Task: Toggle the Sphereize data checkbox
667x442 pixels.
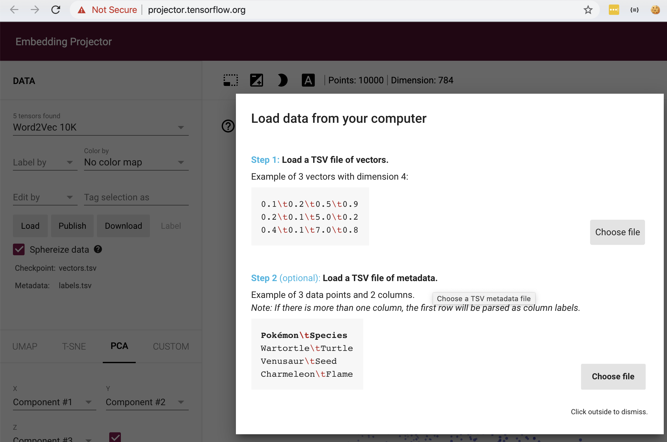Action: point(19,249)
